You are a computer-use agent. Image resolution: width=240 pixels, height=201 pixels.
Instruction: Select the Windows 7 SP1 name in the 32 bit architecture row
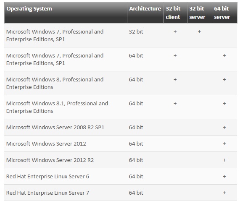55,36
